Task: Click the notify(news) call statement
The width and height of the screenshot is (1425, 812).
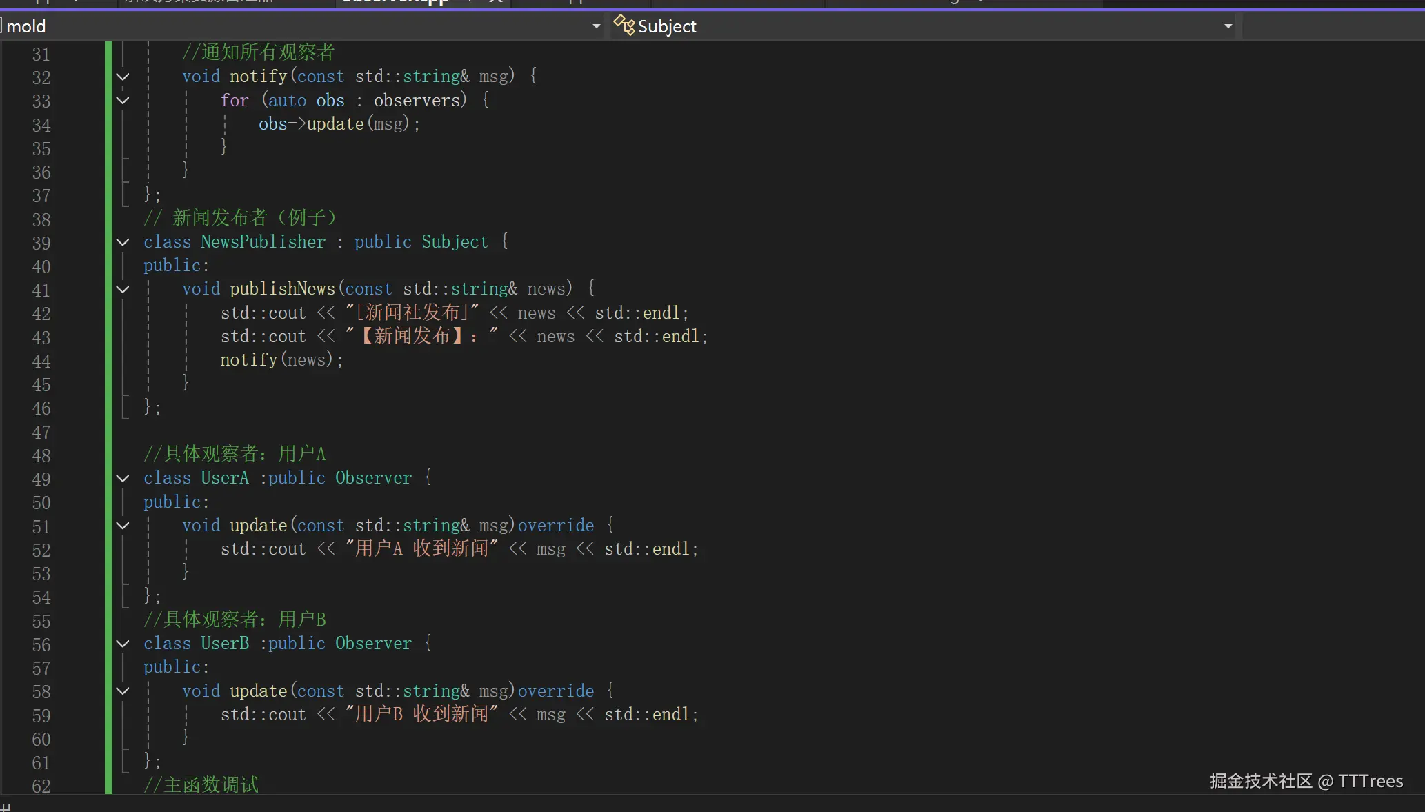Action: 281,360
